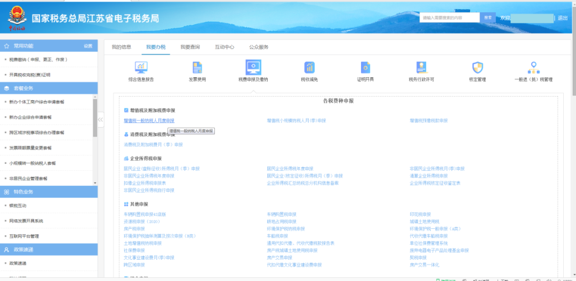Open 印花税申报 link
Screen dimensions: 576x281
420,214
